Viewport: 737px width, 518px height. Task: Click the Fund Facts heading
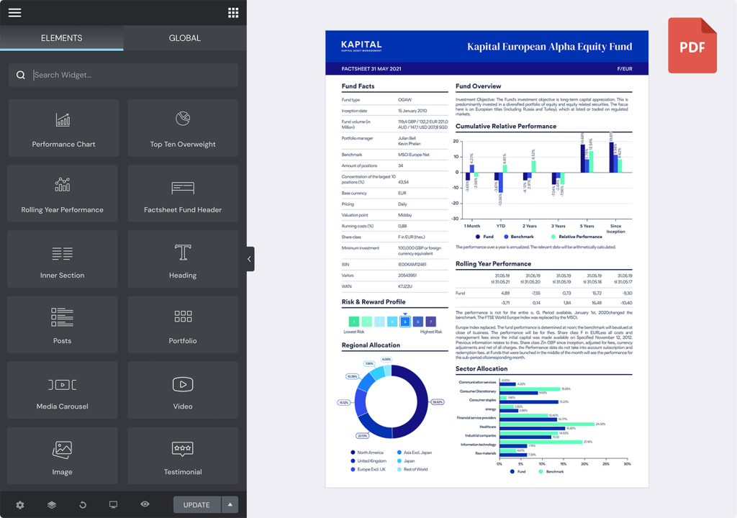pyautogui.click(x=358, y=86)
